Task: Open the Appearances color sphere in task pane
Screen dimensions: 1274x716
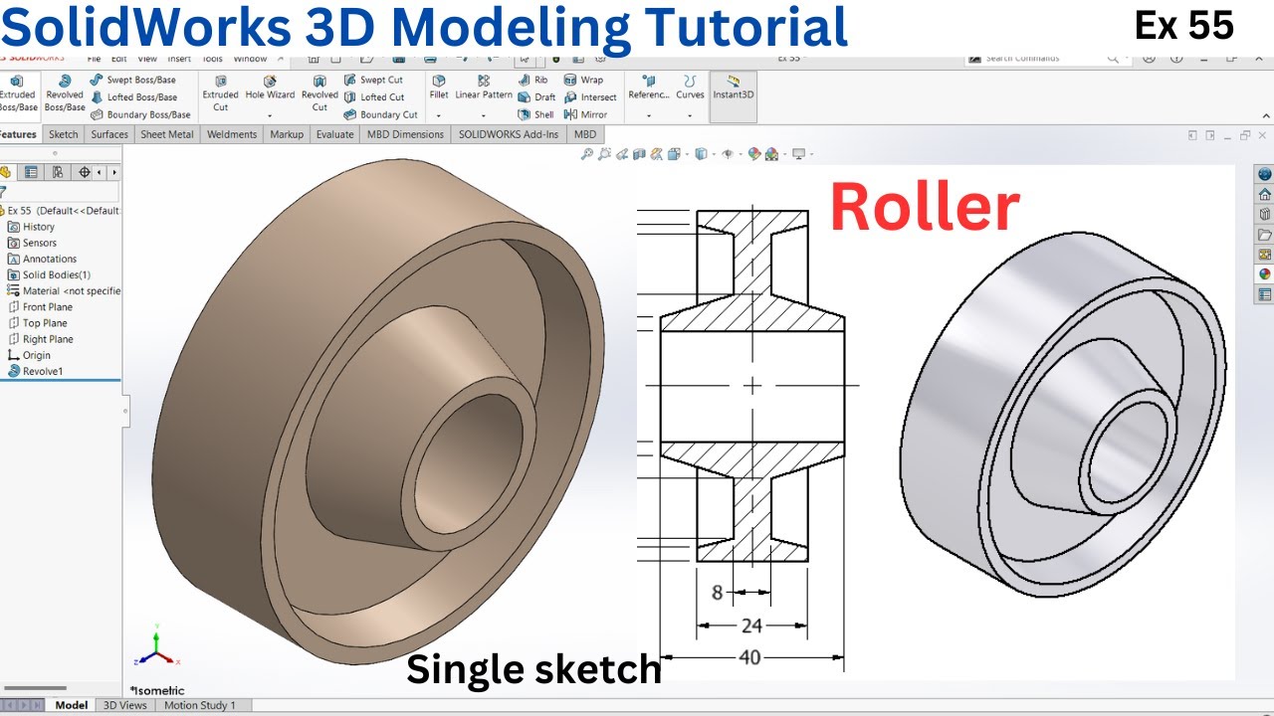Action: [x=1265, y=274]
